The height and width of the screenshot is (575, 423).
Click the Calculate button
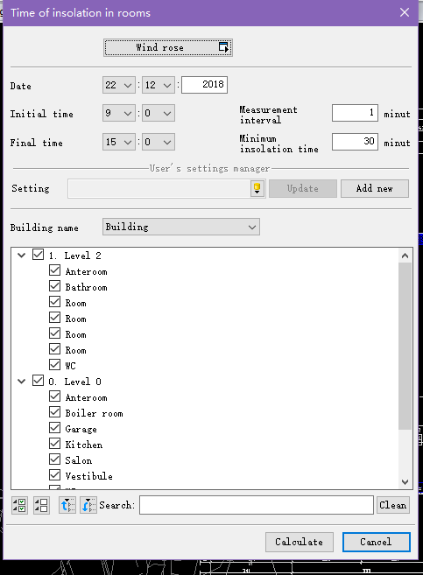[300, 542]
